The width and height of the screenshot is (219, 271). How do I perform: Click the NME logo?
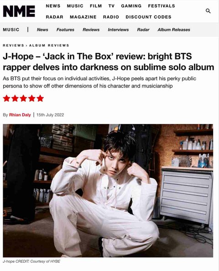tap(19, 11)
